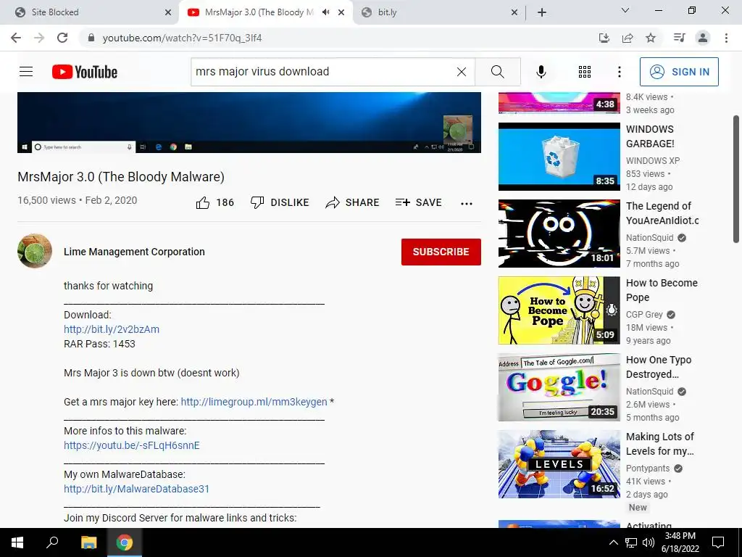
Task: Bookmark this page with the star
Action: 651,38
